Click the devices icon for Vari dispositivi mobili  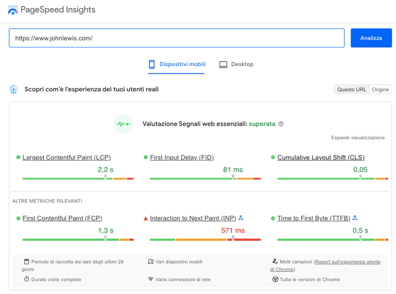pyautogui.click(x=151, y=261)
